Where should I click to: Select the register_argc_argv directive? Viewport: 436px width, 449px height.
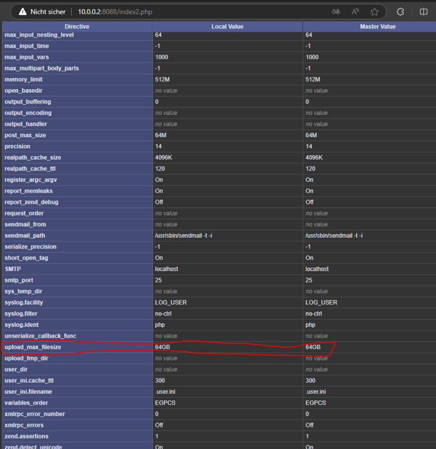(31, 180)
